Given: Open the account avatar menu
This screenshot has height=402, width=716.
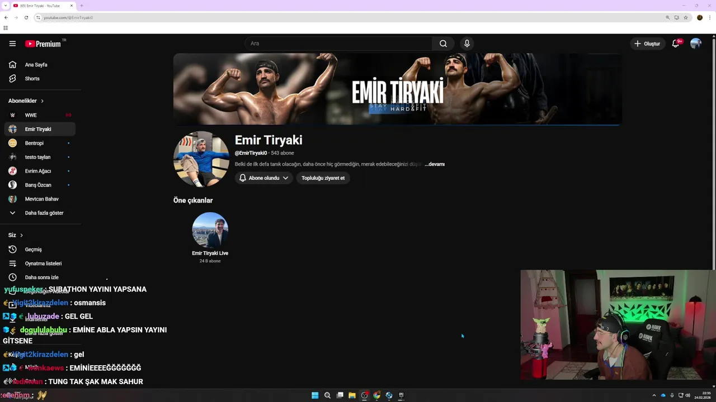Looking at the screenshot, I should tap(696, 44).
